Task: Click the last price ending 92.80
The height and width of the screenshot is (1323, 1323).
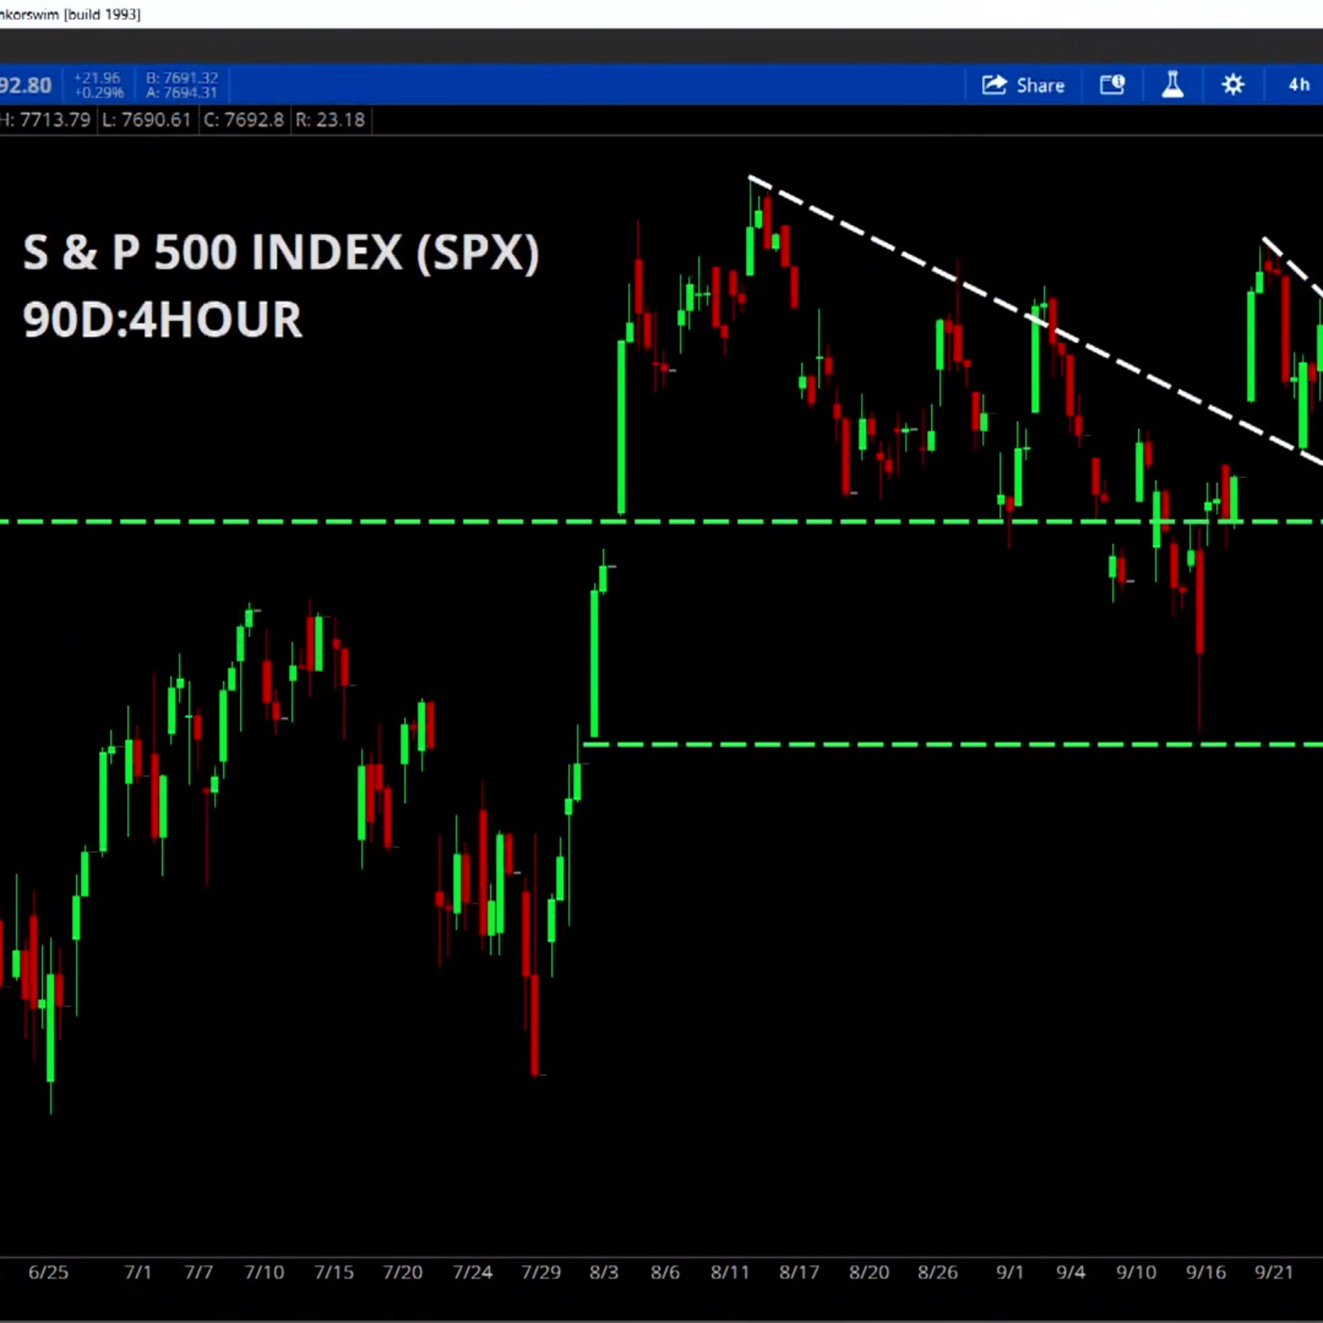Action: (x=26, y=86)
